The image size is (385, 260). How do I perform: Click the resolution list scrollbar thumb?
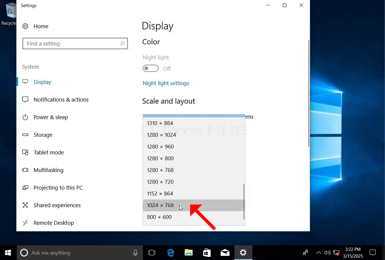point(244,202)
